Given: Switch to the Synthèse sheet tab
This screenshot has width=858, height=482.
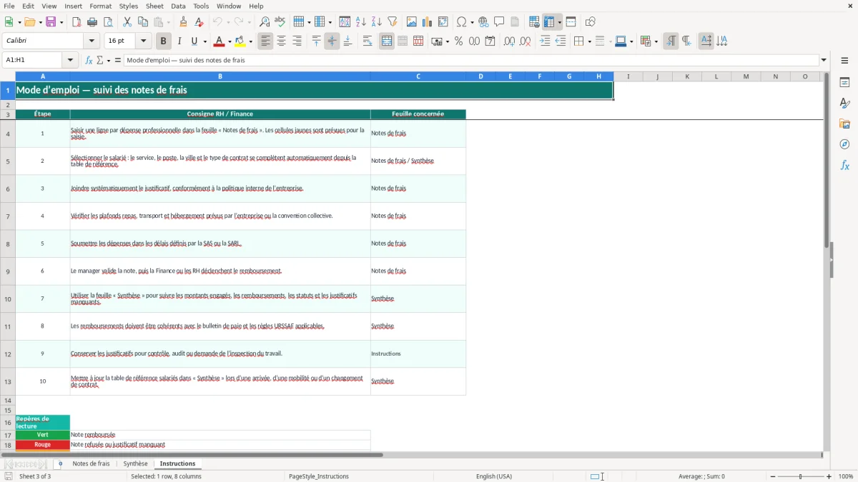Looking at the screenshot, I should (135, 463).
